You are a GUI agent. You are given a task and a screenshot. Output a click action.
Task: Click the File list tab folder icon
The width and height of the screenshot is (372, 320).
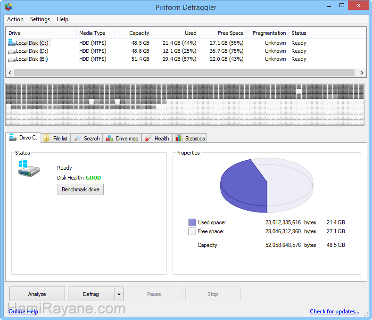47,139
